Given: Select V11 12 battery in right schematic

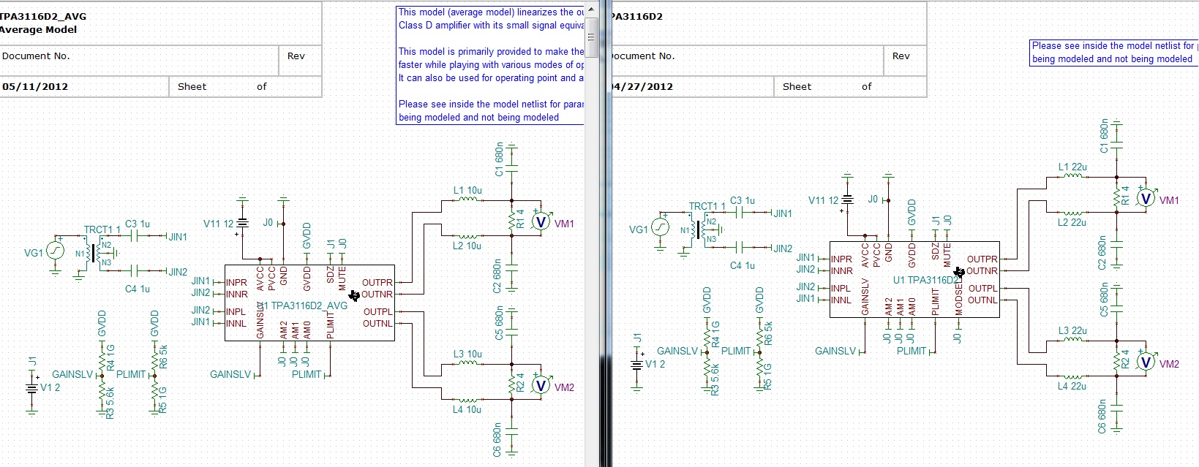Looking at the screenshot, I should click(x=848, y=199).
